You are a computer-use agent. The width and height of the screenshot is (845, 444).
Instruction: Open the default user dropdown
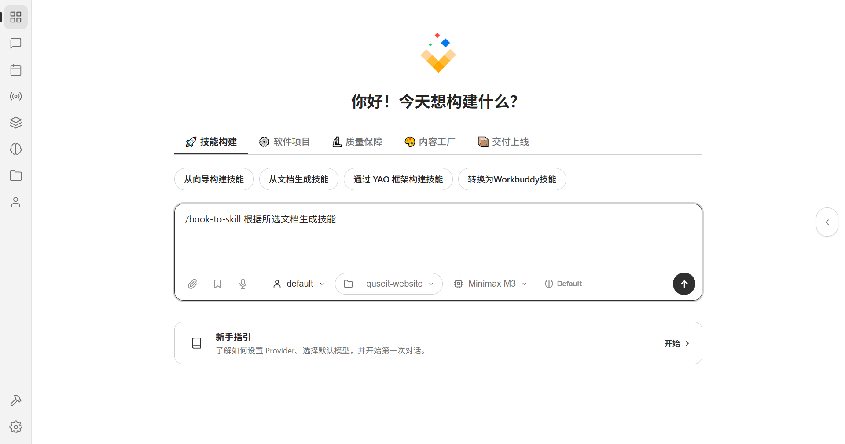(299, 284)
